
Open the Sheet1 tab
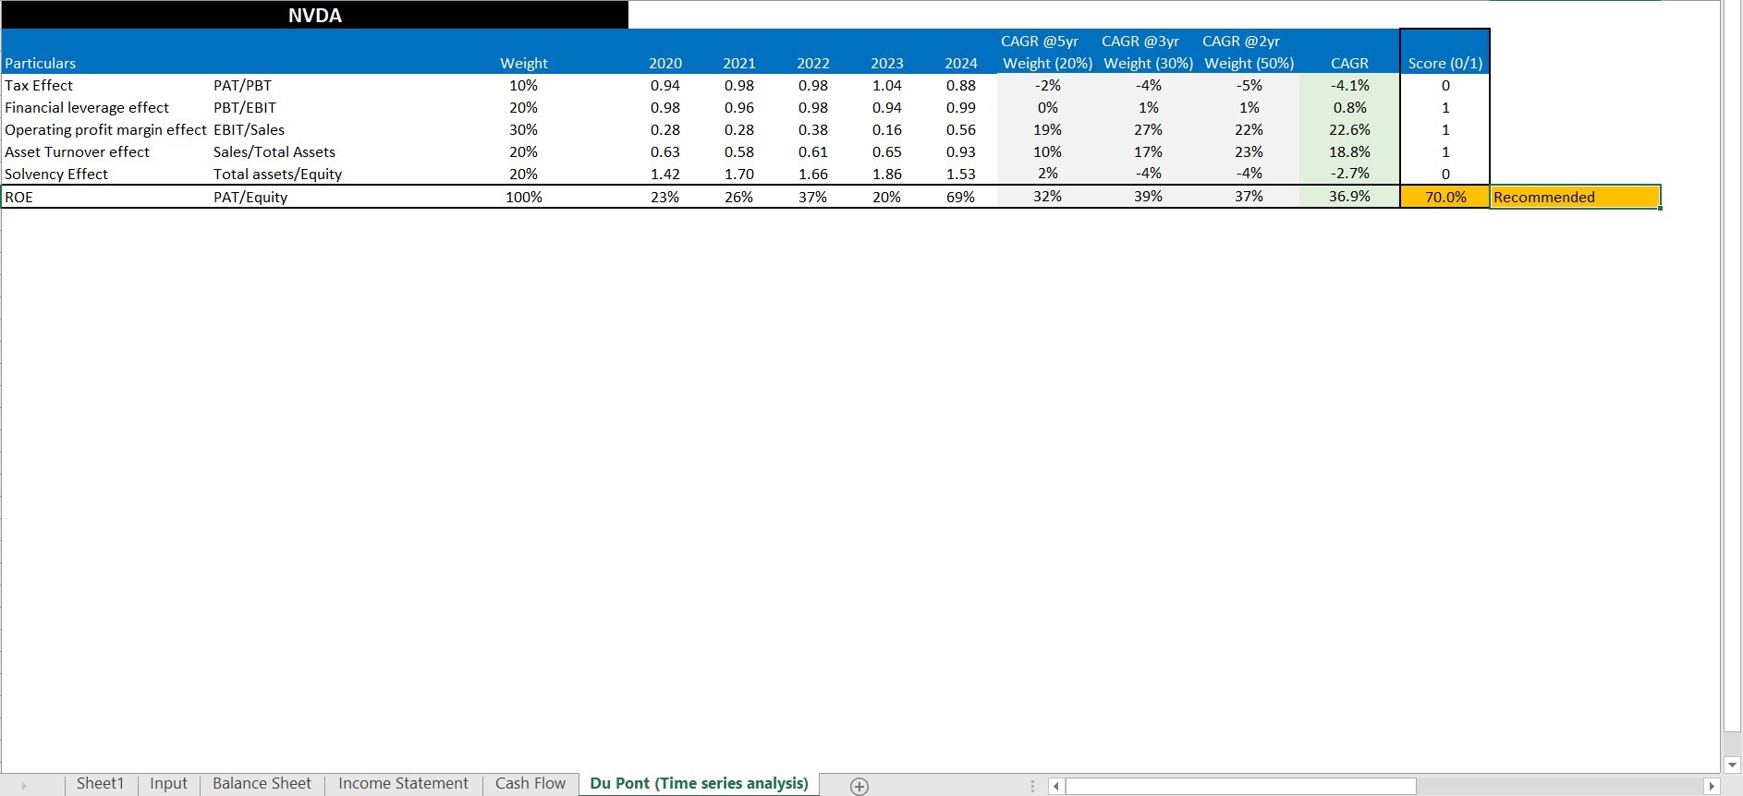point(100,784)
